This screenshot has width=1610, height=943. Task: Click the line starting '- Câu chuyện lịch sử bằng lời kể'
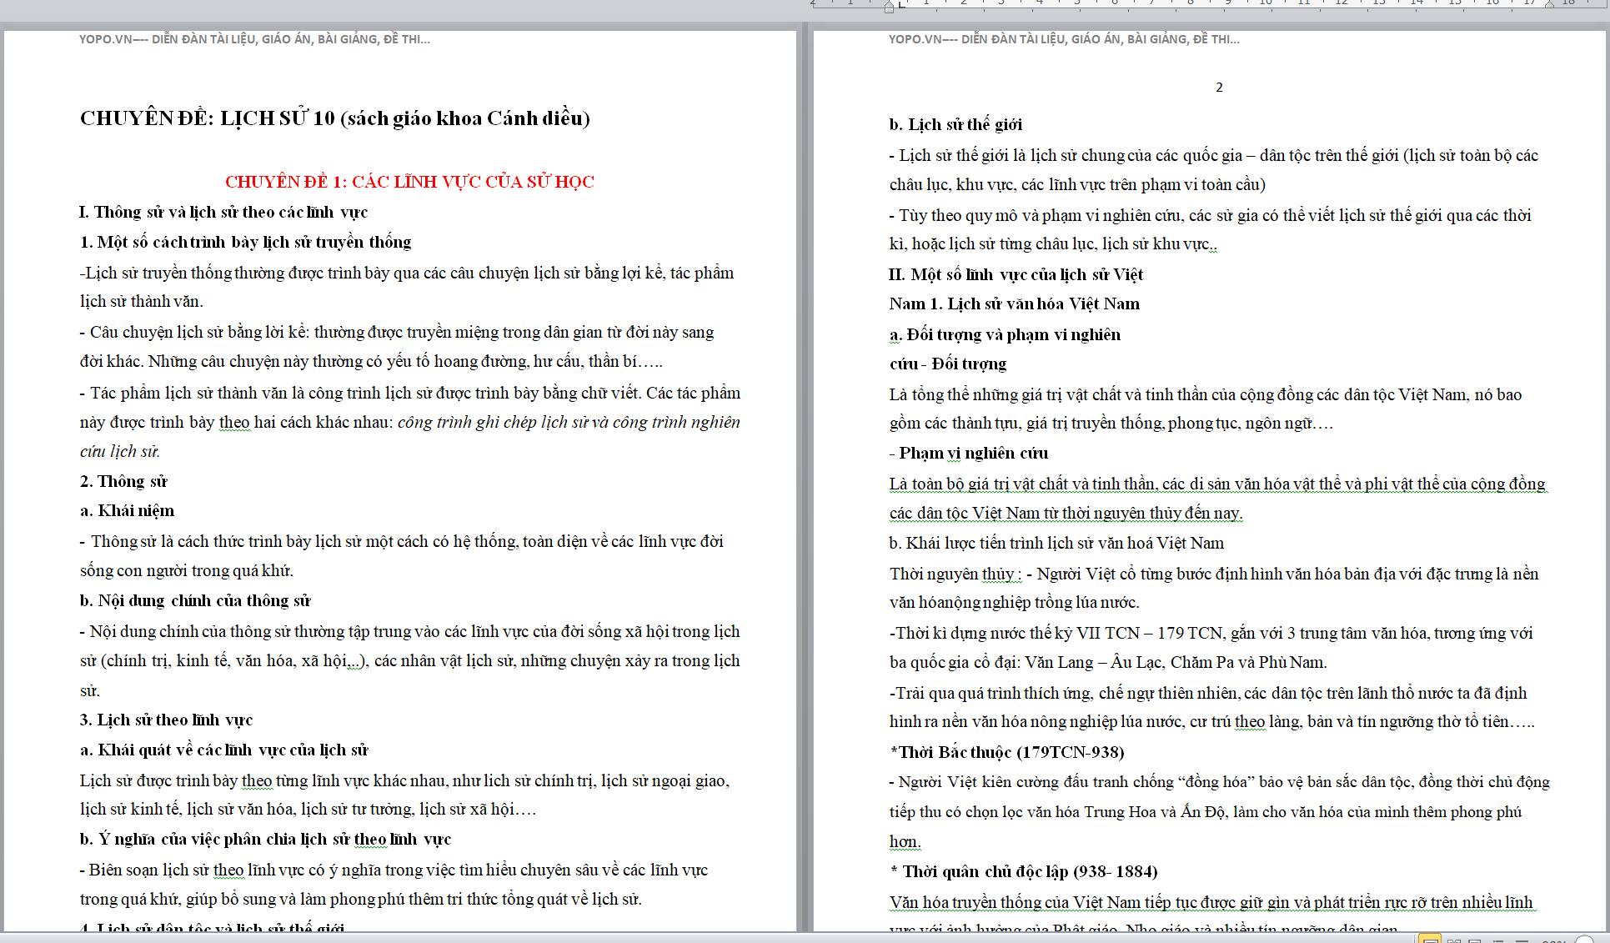tap(397, 333)
